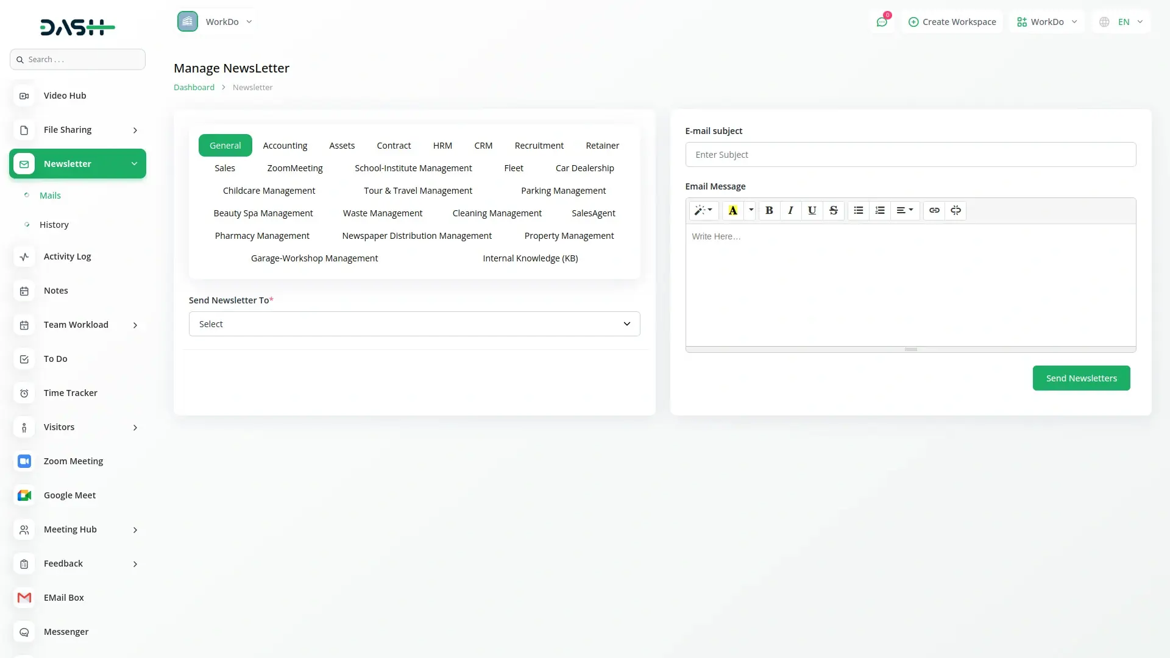Open the Send Newsletter To select dropdown
Viewport: 1170px width, 658px height.
(414, 324)
